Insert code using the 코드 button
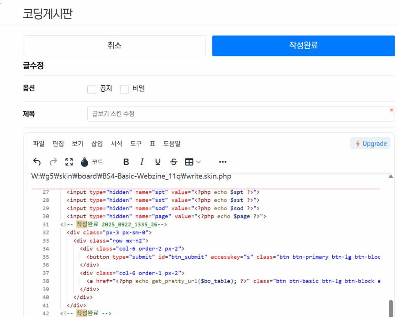This screenshot has width=398, height=317. (x=92, y=162)
